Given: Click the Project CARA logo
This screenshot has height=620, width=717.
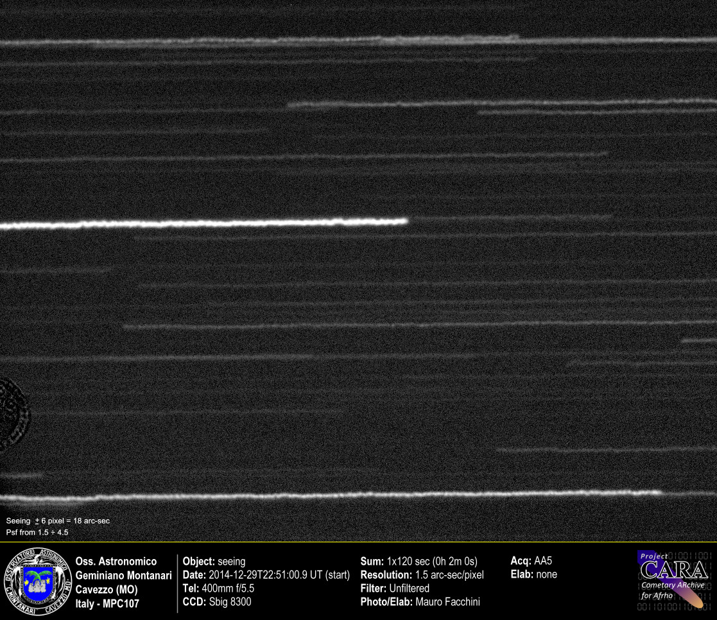Looking at the screenshot, I should 673,579.
